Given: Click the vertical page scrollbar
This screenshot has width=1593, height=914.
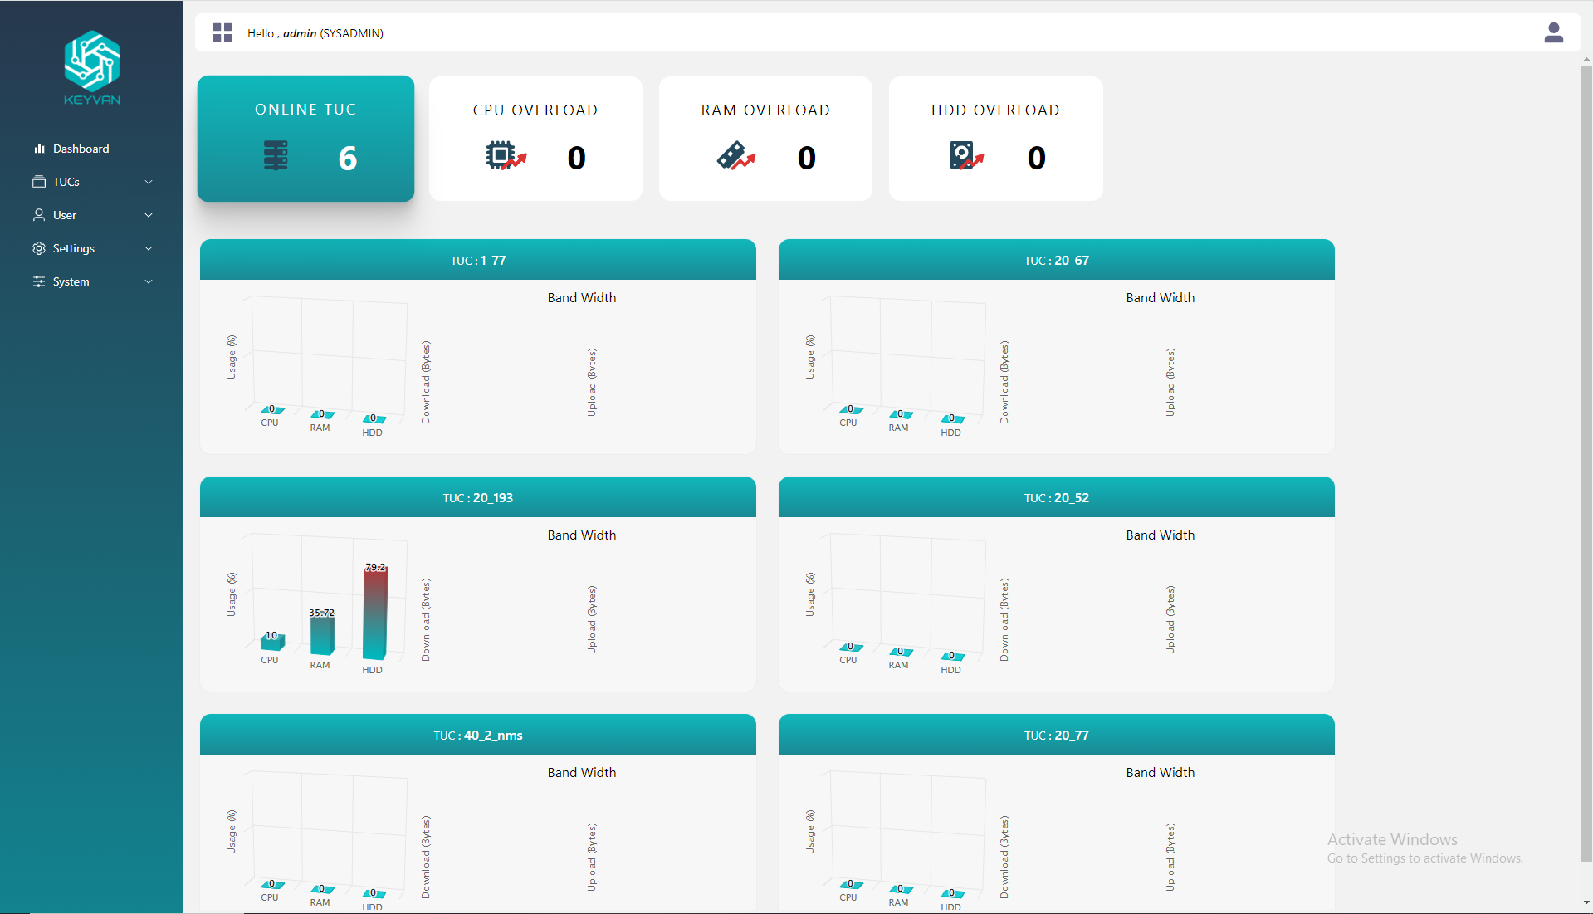Looking at the screenshot, I should point(1586,415).
